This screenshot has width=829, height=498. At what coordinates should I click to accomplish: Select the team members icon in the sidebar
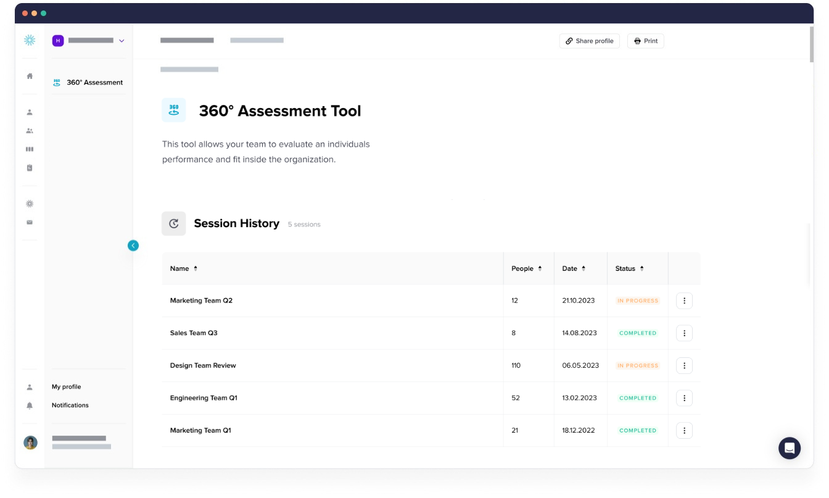point(29,130)
